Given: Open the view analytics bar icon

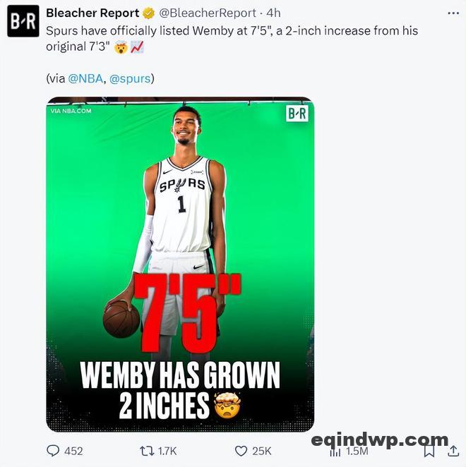Looking at the screenshot, I should 335,452.
